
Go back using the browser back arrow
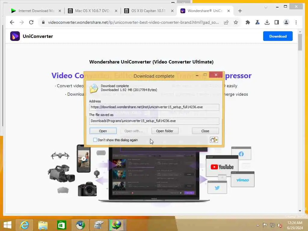(12, 22)
